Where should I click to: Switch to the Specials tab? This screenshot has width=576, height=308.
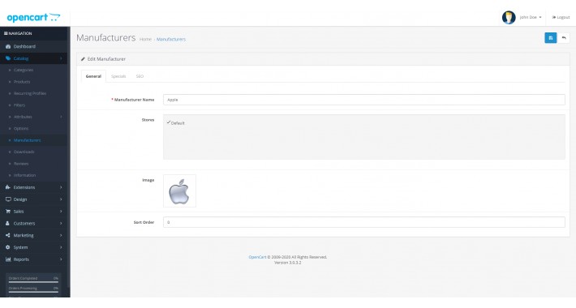click(x=118, y=76)
